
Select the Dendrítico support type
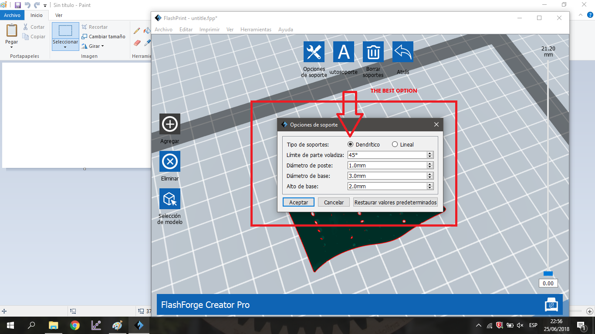coord(363,144)
